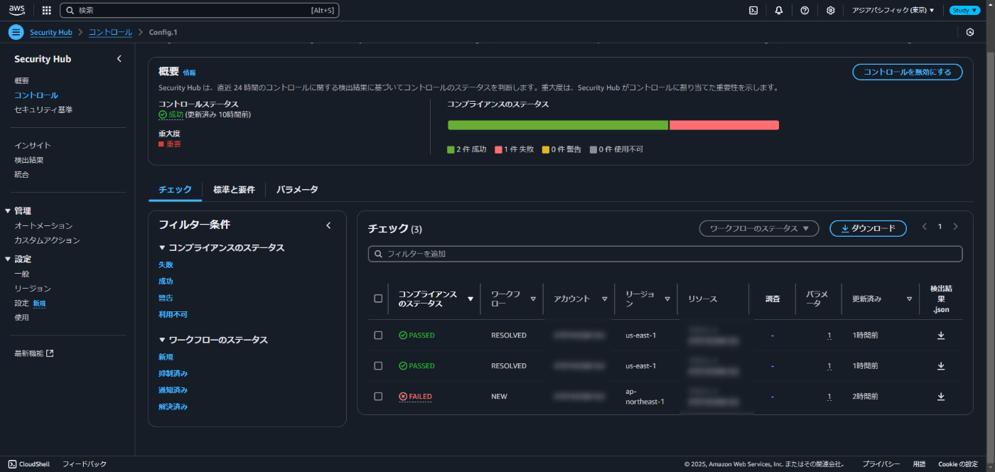Download findings JSON for FAILED row
Screen dimensions: 995x472
[x=941, y=396]
